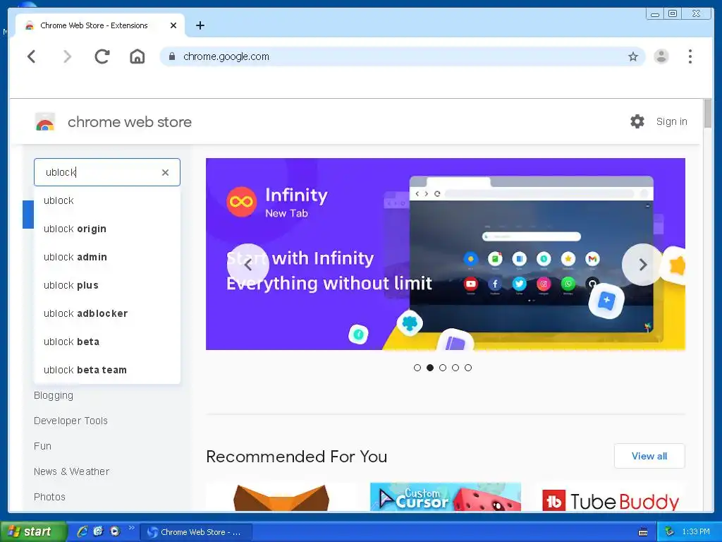722x542 pixels.
Task: Open a new browser tab
Action: pos(200,25)
